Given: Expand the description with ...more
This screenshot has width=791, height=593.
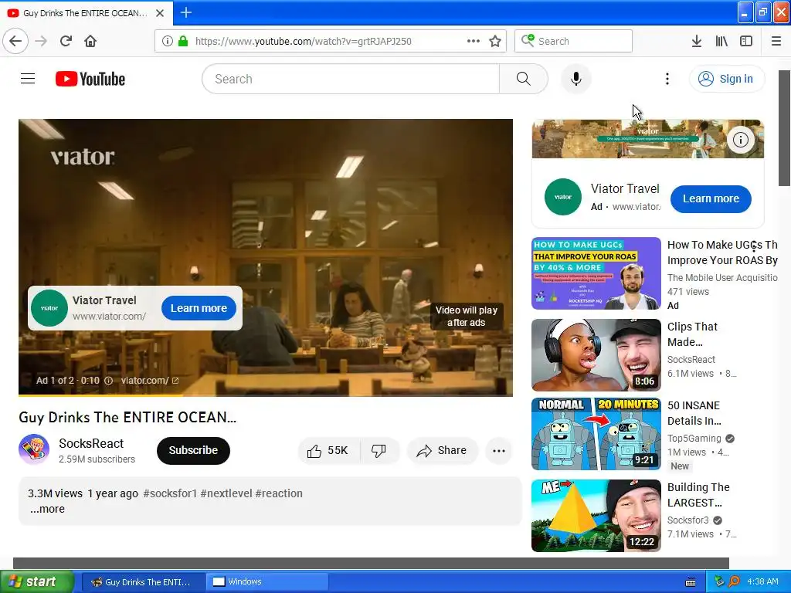Looking at the screenshot, I should (x=47, y=509).
